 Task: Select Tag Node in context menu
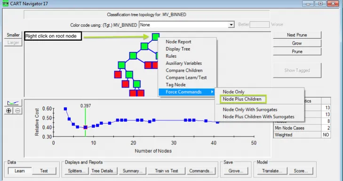[x=175, y=85]
